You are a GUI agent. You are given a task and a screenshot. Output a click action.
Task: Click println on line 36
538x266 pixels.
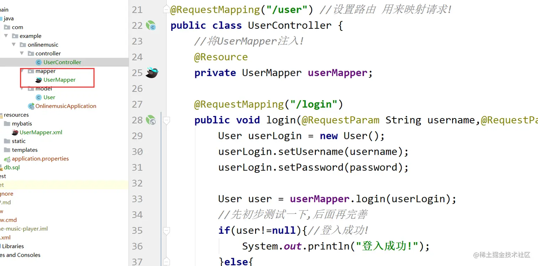(328, 246)
